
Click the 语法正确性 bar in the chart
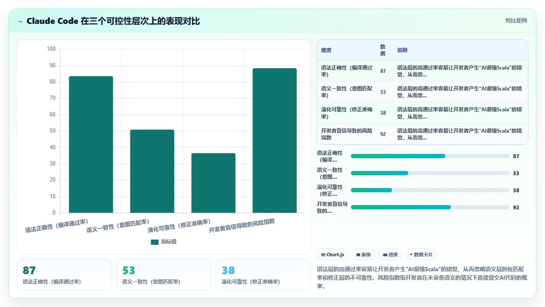tap(91, 145)
